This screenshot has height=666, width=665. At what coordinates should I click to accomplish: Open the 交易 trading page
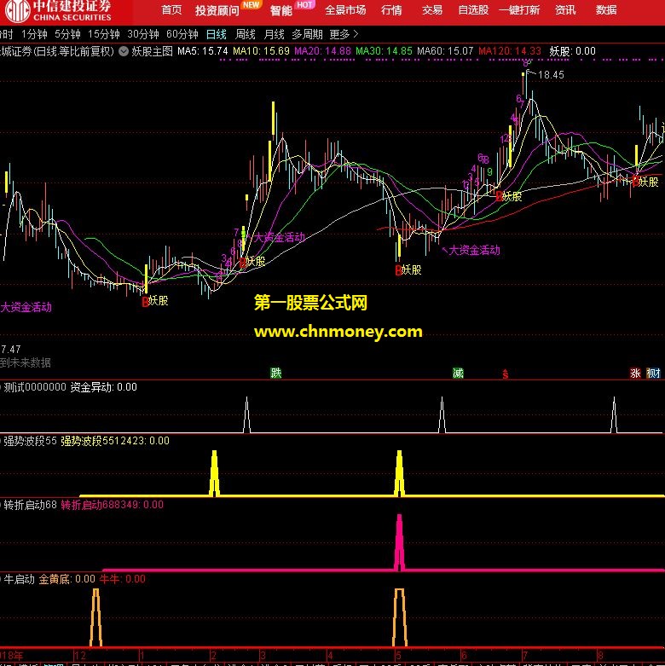click(432, 9)
